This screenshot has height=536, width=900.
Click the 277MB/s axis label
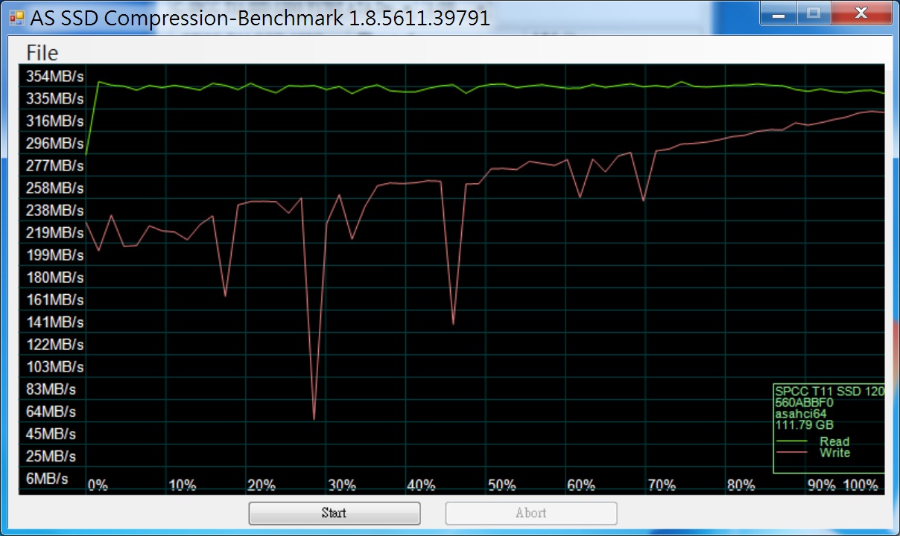click(55, 166)
